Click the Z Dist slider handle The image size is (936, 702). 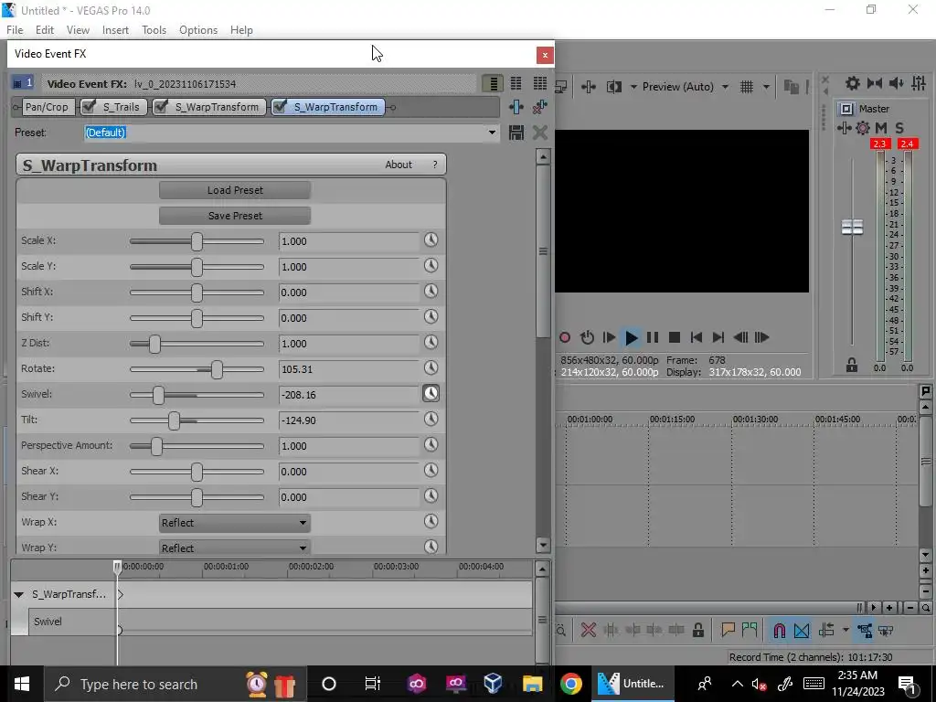tap(154, 344)
